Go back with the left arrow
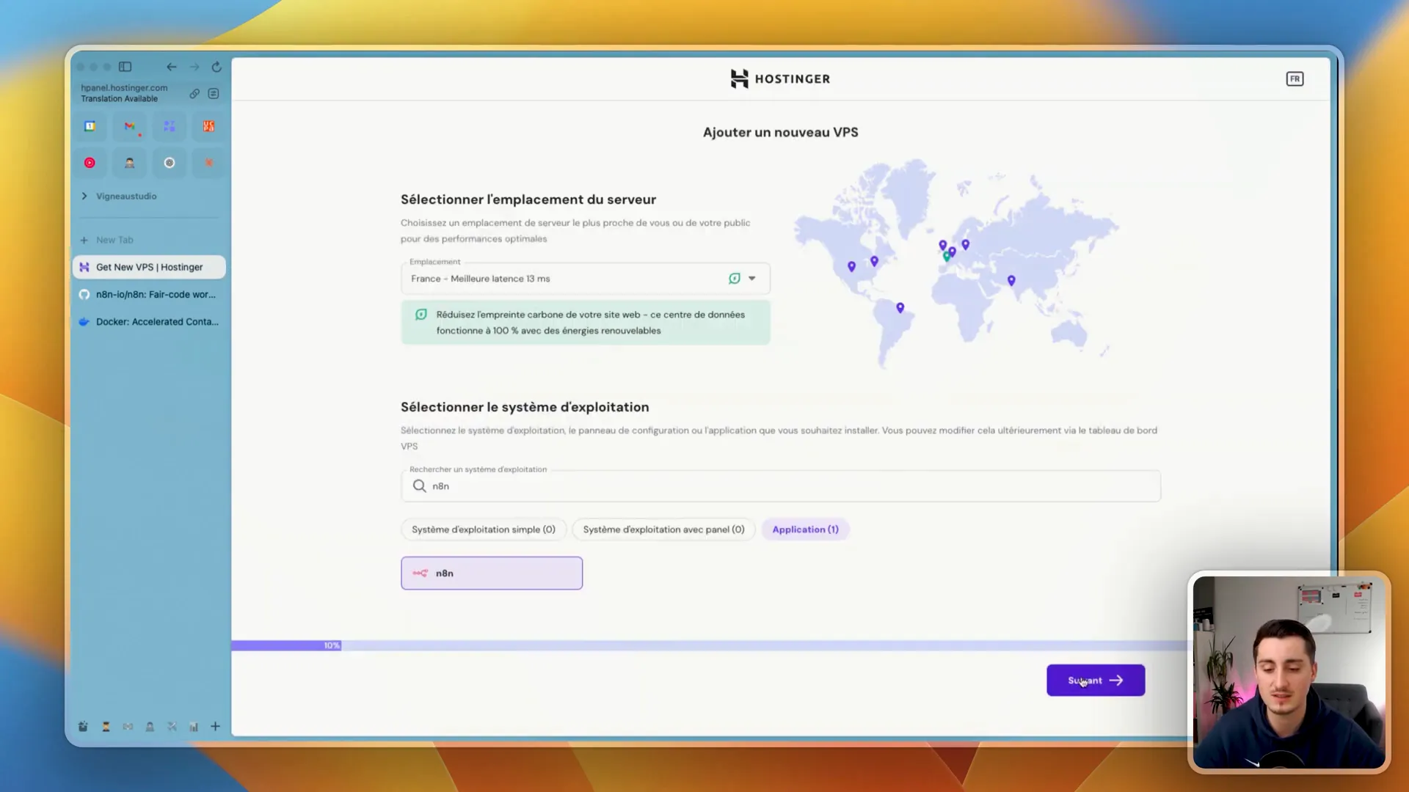1409x792 pixels. click(171, 67)
